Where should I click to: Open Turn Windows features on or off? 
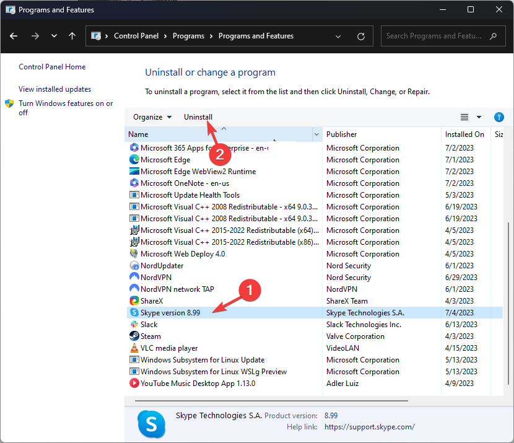click(x=66, y=108)
